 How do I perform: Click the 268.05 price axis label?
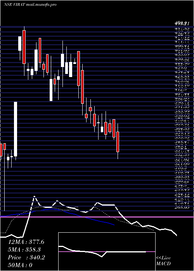[182, 207]
